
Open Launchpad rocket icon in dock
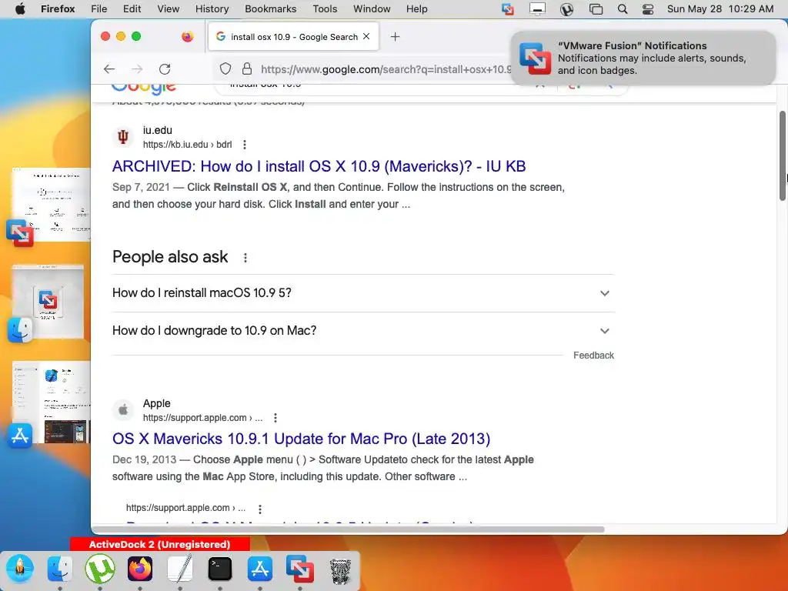(19, 569)
